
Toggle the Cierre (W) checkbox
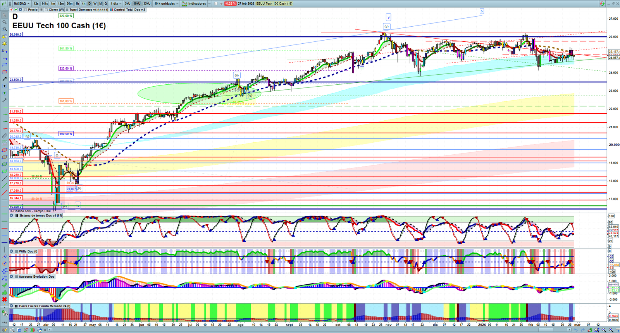46,10
